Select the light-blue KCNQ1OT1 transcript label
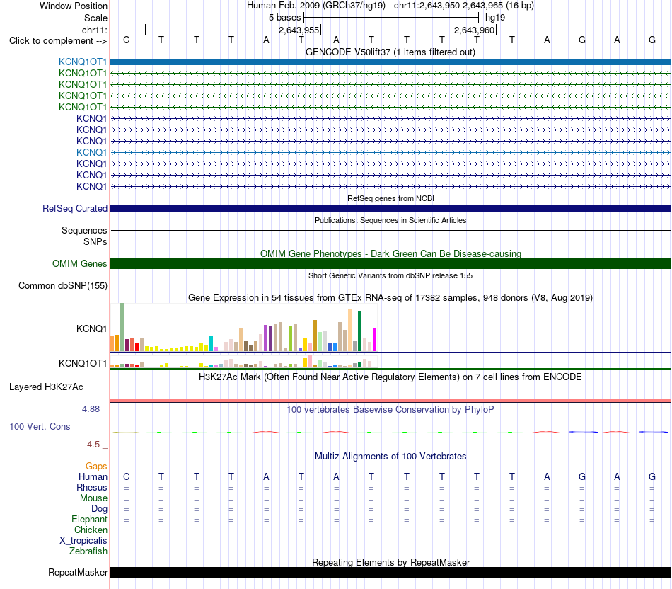The image size is (672, 589). coord(83,62)
